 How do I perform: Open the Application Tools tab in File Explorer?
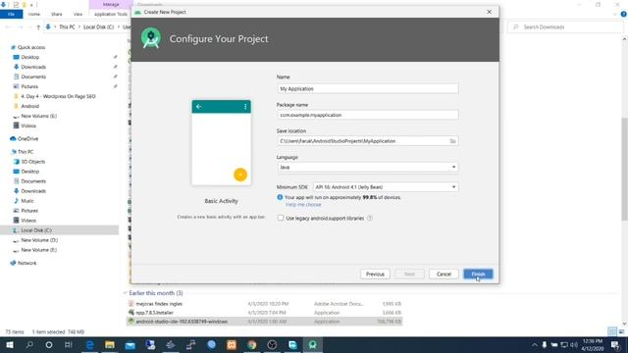[x=111, y=14]
